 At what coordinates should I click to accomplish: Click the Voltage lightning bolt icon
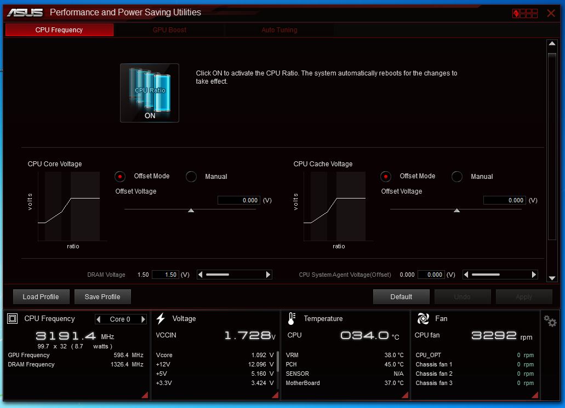point(161,318)
